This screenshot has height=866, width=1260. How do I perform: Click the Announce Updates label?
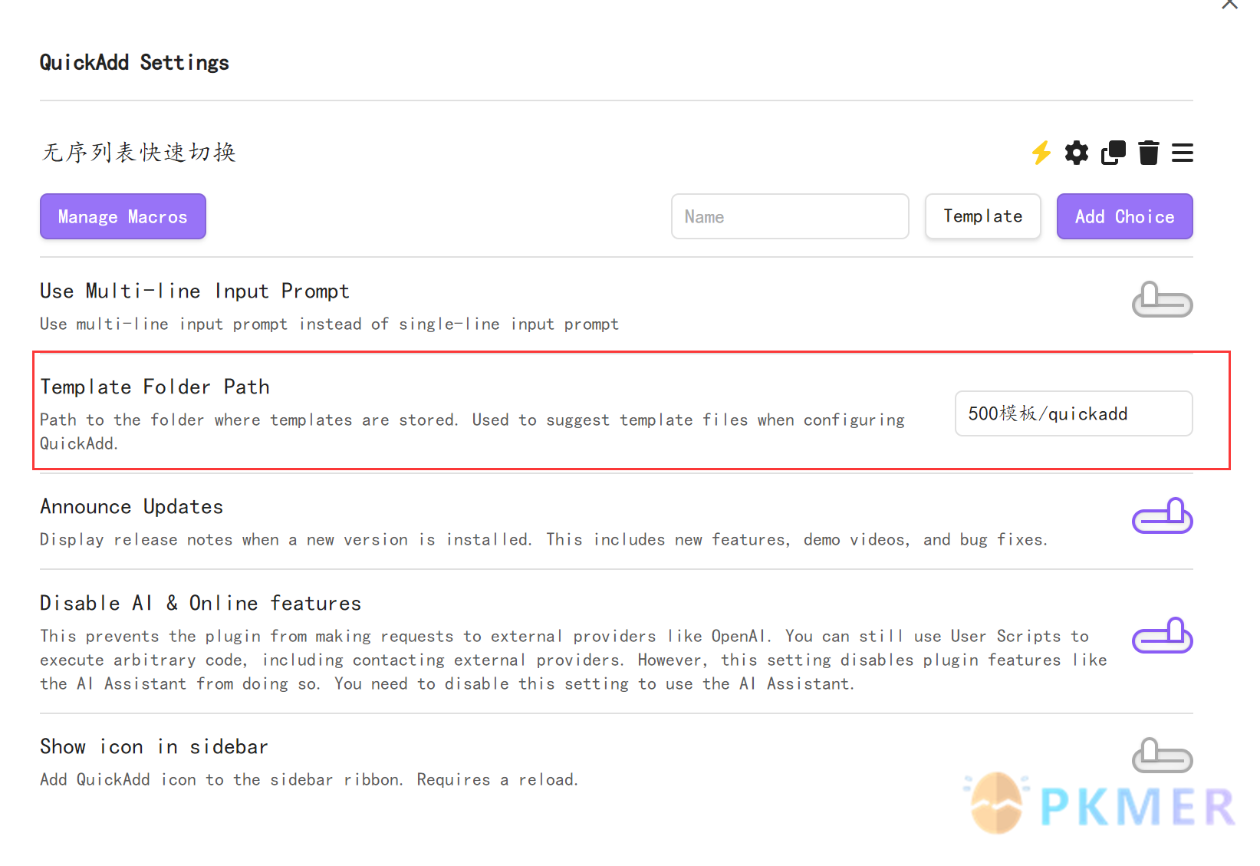pyautogui.click(x=132, y=506)
